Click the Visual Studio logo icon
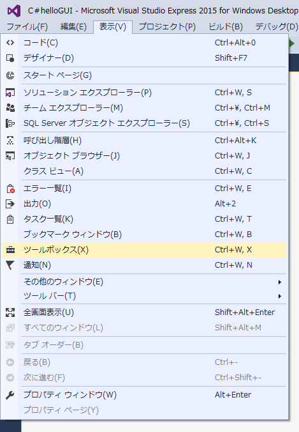Image resolution: width=299 pixels, height=432 pixels. (x=14, y=11)
